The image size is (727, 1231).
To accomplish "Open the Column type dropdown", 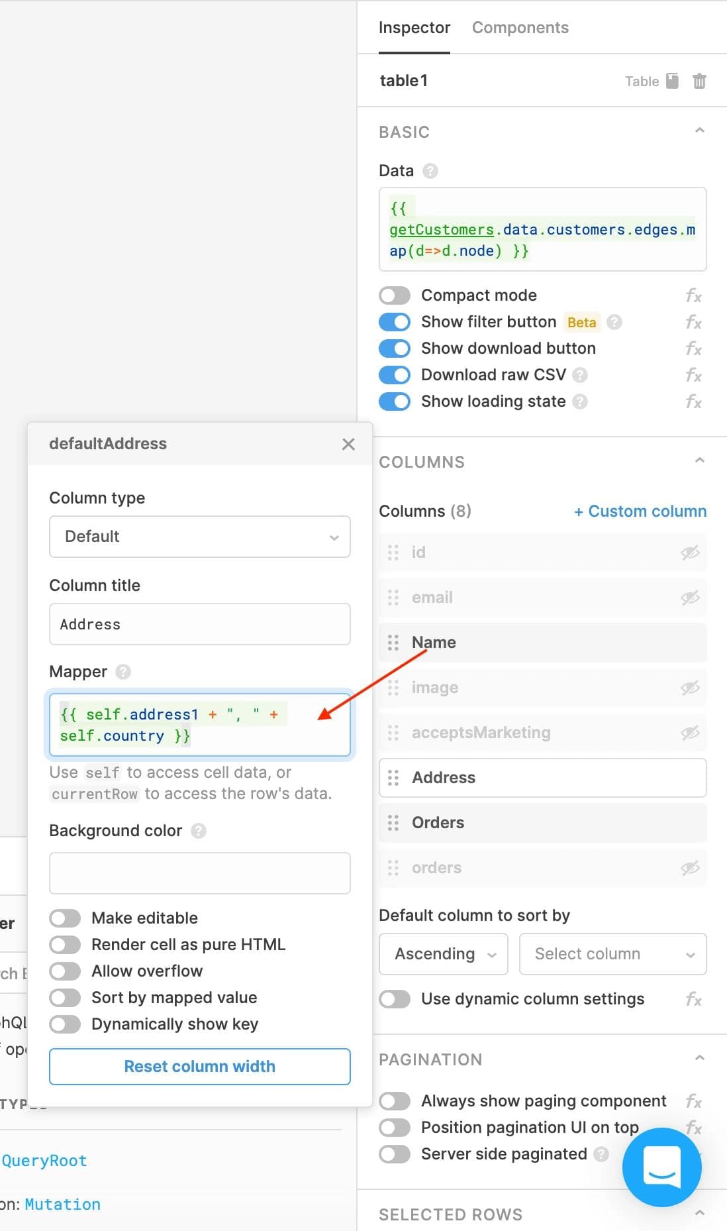I will pyautogui.click(x=199, y=537).
